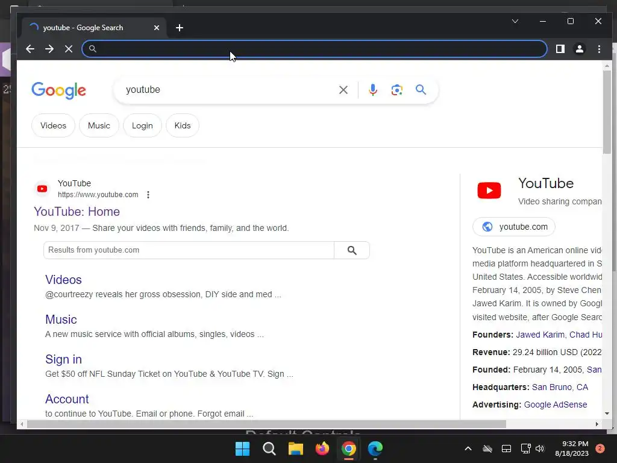Open the clock and calendar flyout
Screen dimensions: 617x463
[x=572, y=449]
